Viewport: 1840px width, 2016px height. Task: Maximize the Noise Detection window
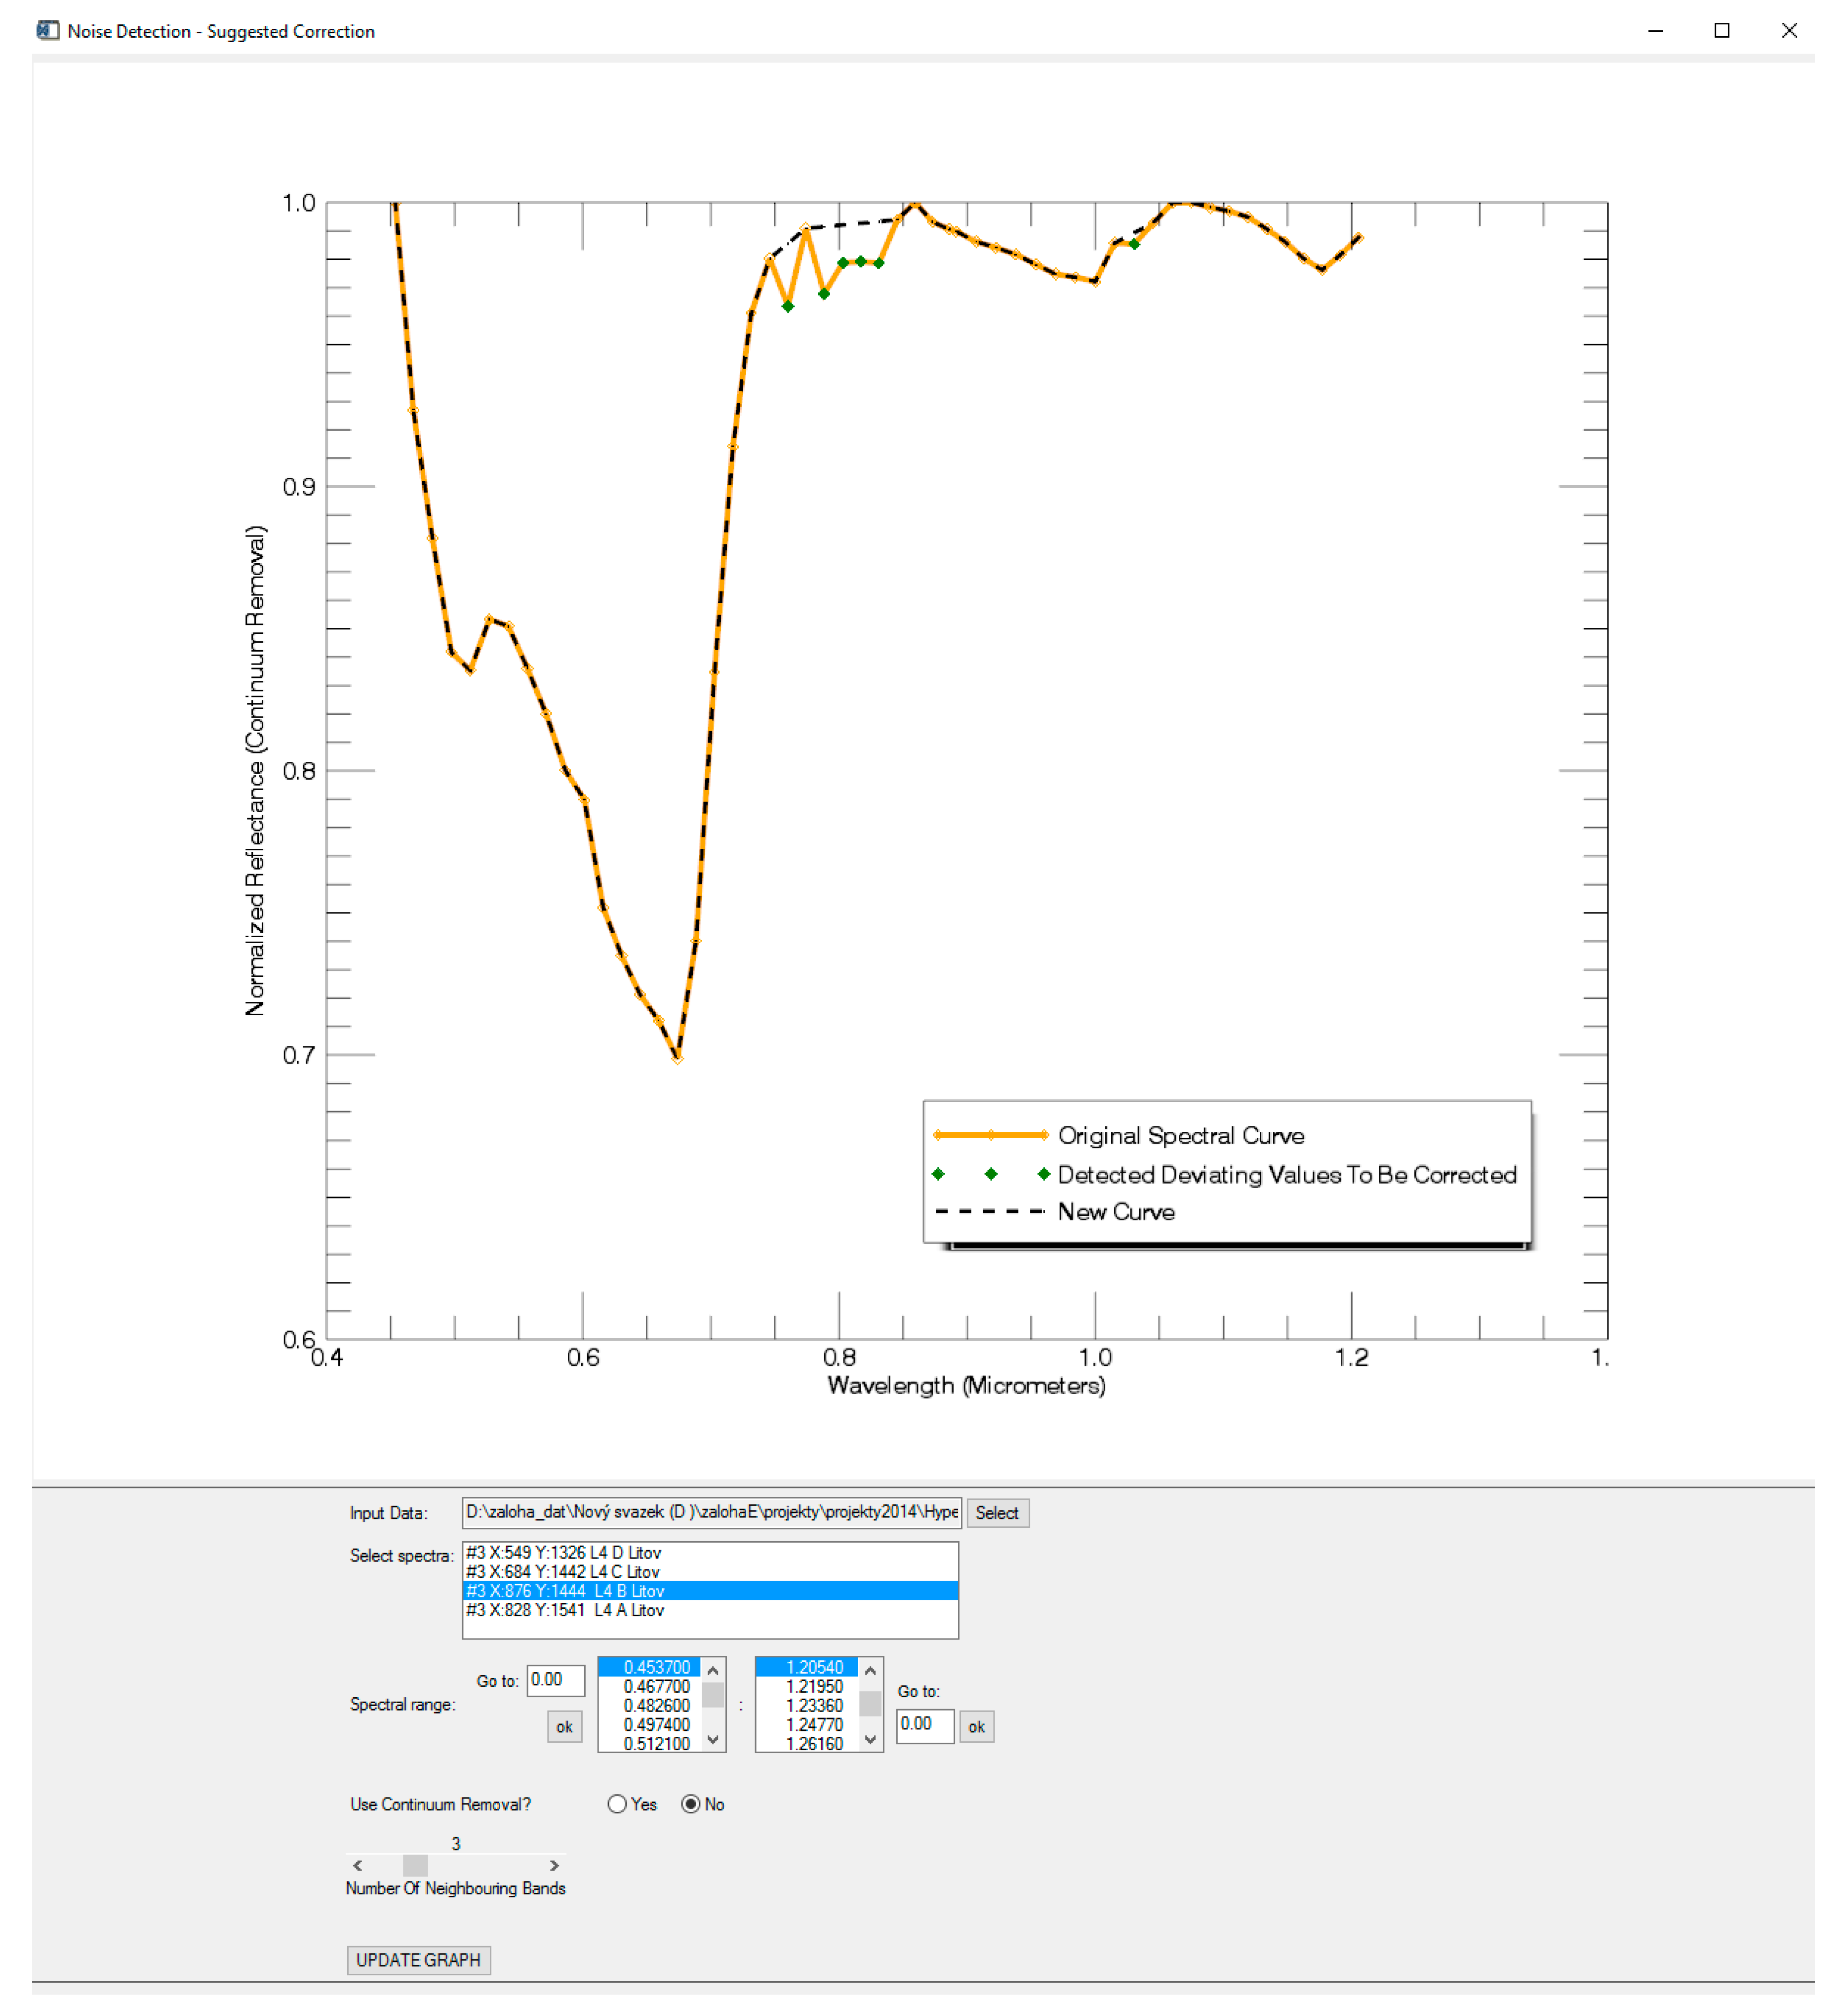coord(1721,30)
